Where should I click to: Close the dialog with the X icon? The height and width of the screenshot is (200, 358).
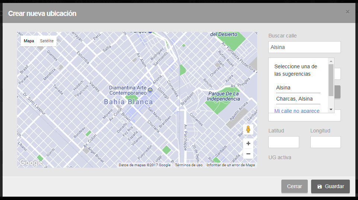click(x=347, y=12)
